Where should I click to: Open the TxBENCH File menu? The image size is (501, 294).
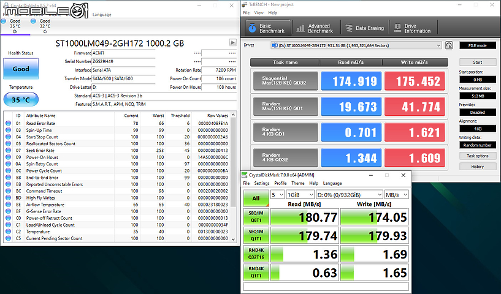pos(246,13)
